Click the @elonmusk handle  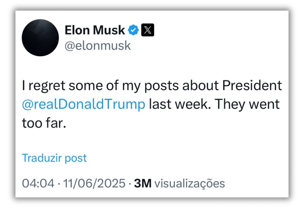click(98, 46)
